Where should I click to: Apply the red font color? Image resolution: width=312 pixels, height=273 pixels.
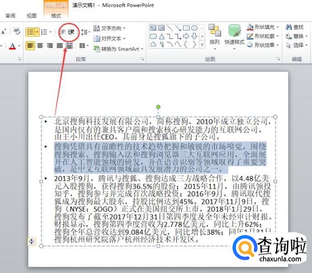point(12,46)
